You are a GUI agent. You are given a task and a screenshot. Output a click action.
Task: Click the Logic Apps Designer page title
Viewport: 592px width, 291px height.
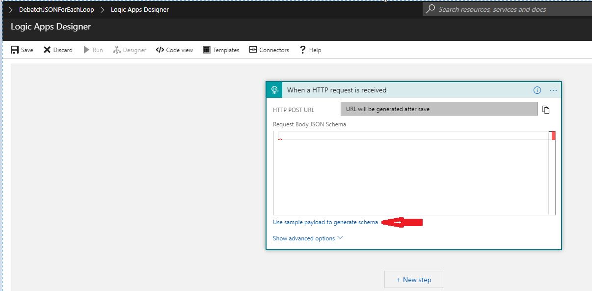click(x=51, y=27)
